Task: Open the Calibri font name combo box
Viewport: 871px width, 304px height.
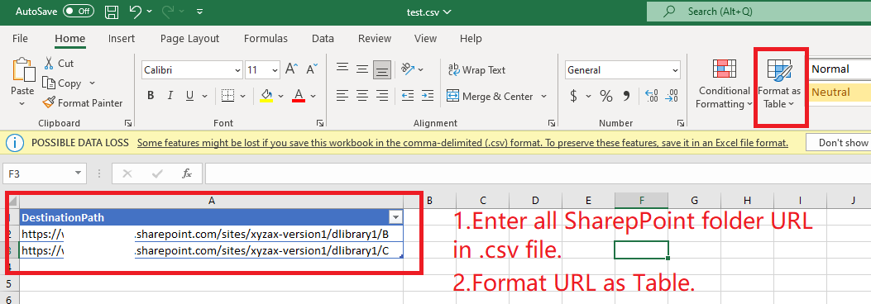Action: pos(192,70)
